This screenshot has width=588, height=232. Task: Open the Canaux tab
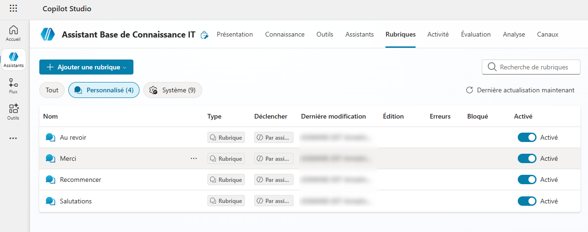click(547, 34)
